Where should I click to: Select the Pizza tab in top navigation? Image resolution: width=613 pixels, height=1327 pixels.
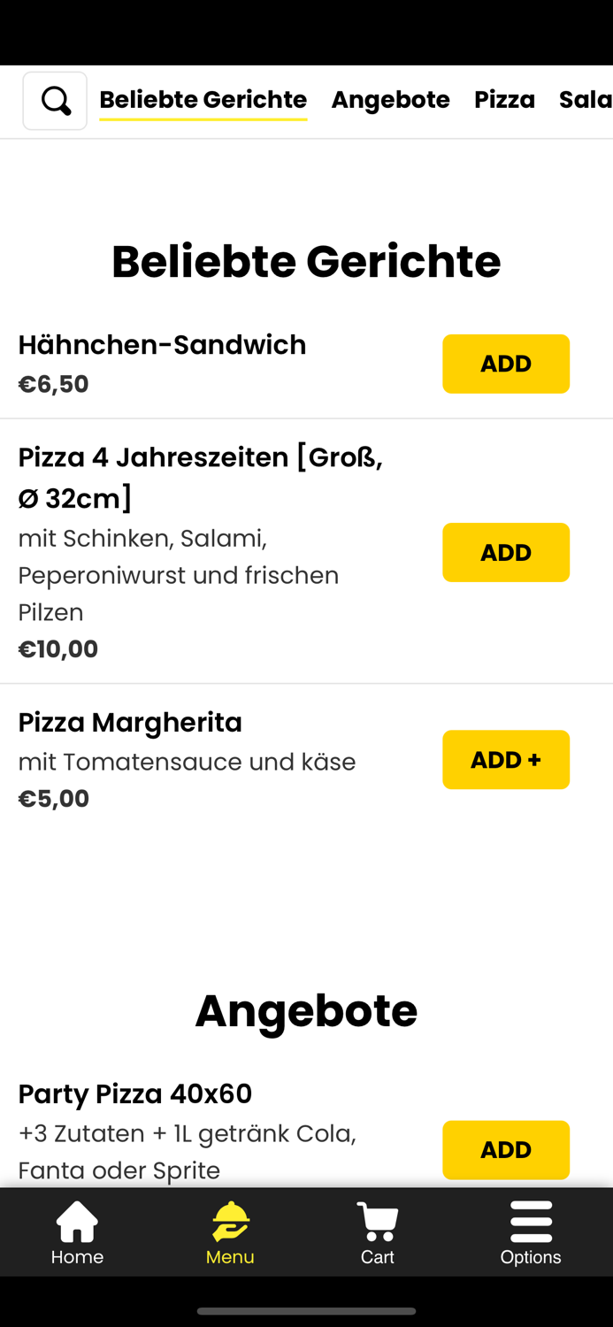(x=504, y=99)
